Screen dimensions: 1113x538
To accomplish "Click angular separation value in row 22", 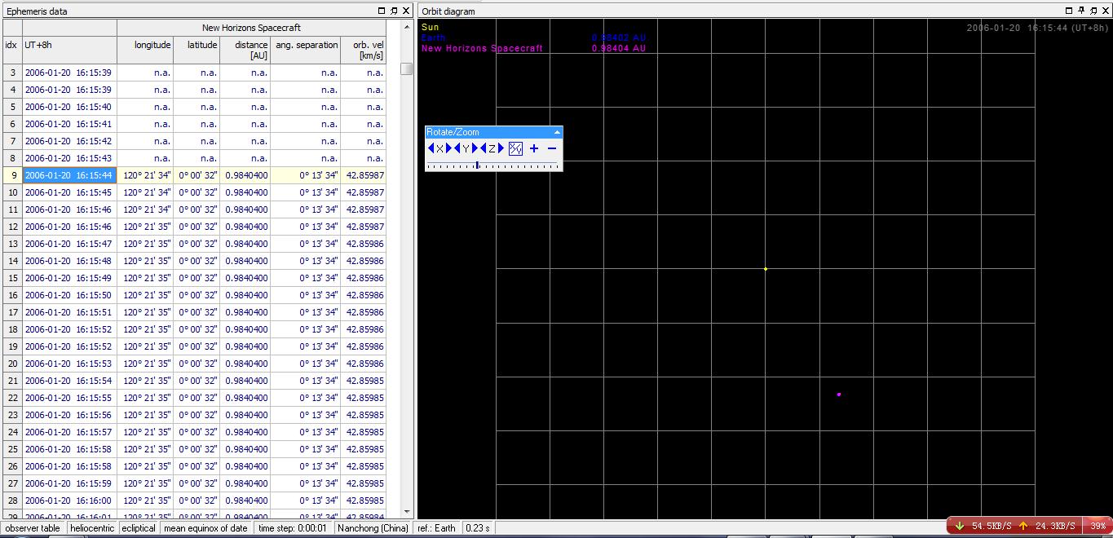I will 306,398.
